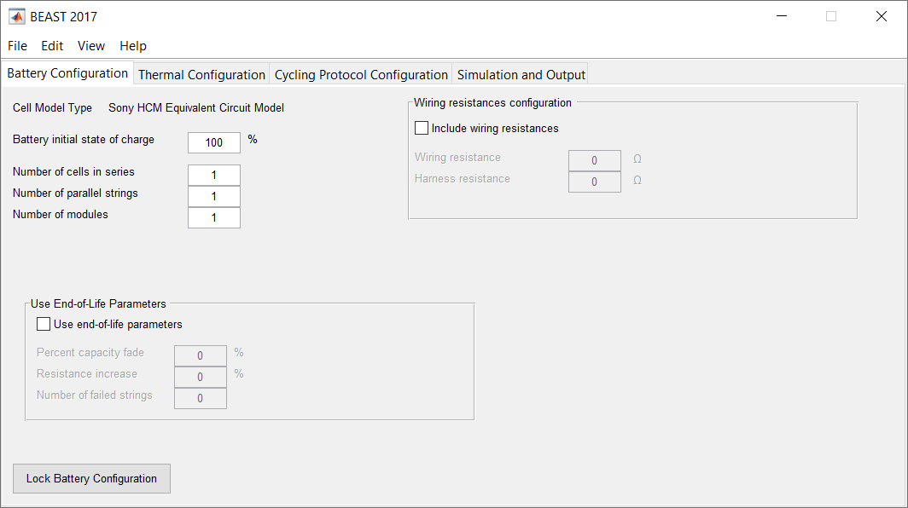This screenshot has width=908, height=508.
Task: Select the Percent capacity fade field
Action: [201, 355]
